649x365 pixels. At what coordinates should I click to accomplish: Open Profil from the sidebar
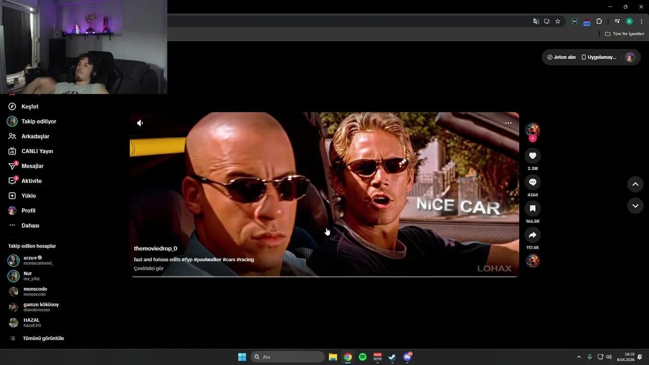pos(22,210)
